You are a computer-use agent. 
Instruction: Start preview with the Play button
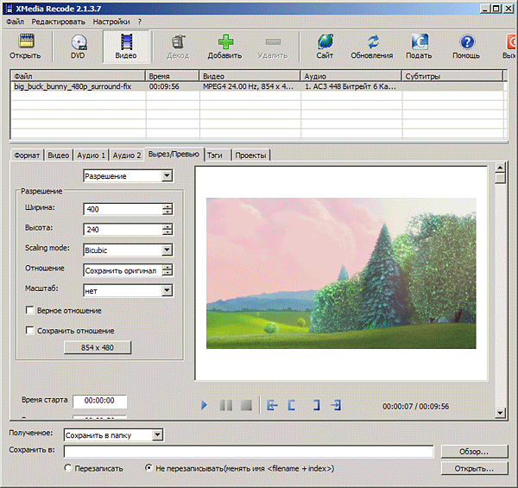(204, 405)
